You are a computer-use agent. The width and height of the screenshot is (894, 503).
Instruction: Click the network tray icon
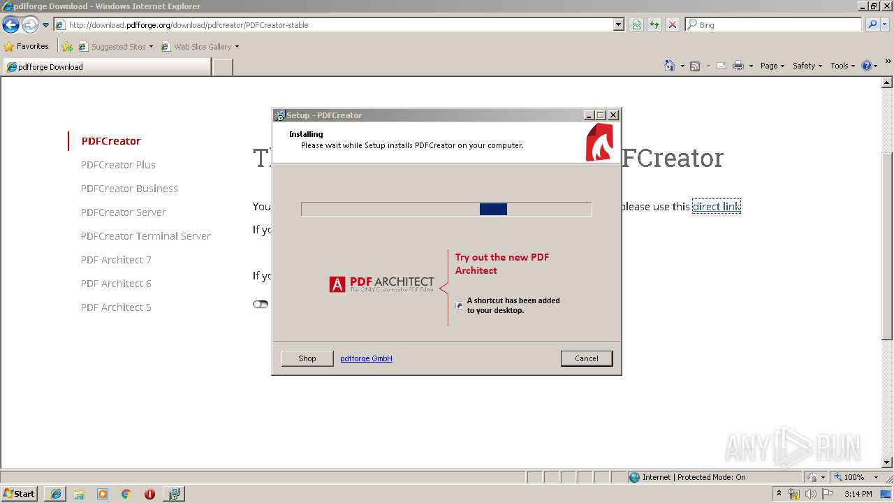(x=794, y=494)
